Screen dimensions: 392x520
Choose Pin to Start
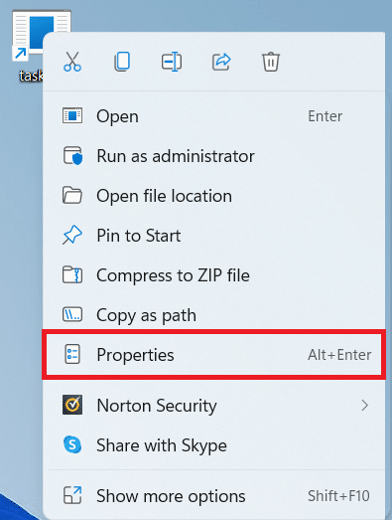point(213,236)
